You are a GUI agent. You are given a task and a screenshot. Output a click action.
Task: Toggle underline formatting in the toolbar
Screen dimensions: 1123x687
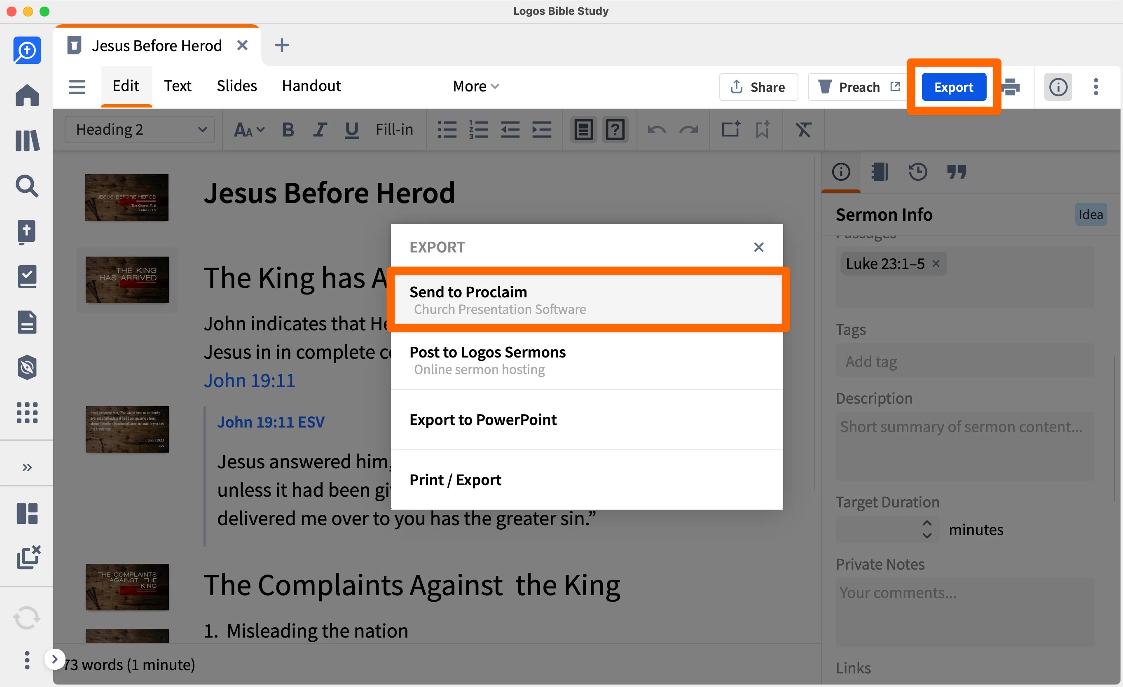[351, 129]
